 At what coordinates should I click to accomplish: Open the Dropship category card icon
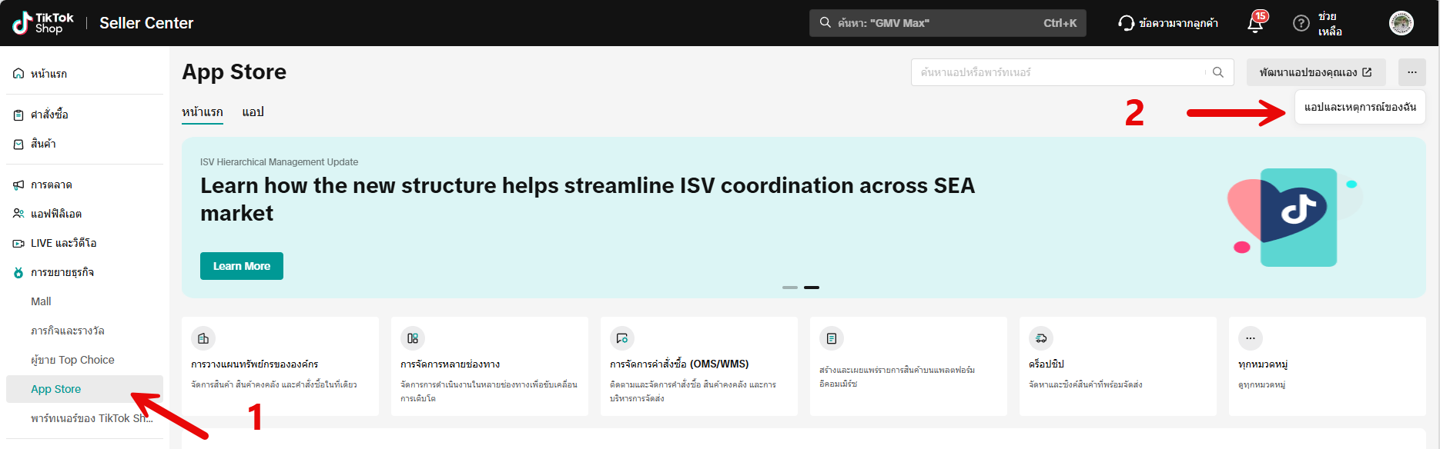(x=1041, y=338)
